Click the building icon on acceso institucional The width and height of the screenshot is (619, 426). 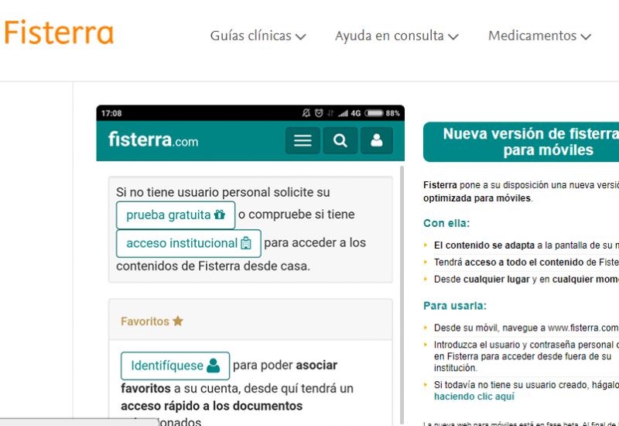click(246, 243)
